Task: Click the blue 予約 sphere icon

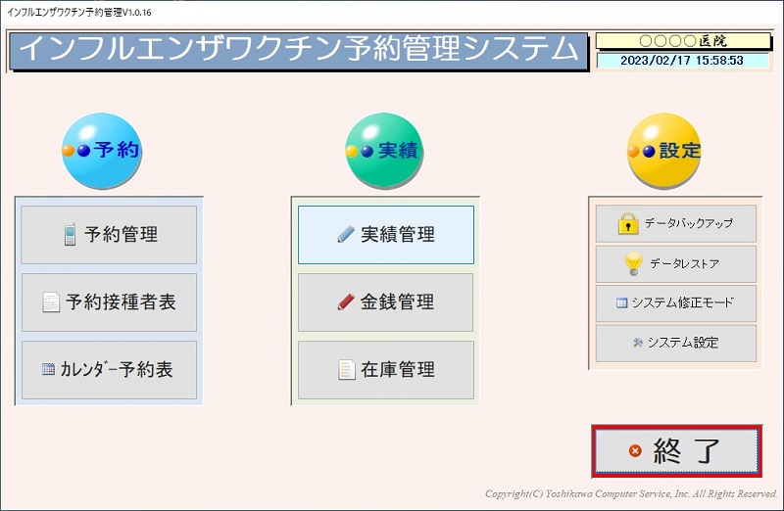Action: (x=102, y=151)
